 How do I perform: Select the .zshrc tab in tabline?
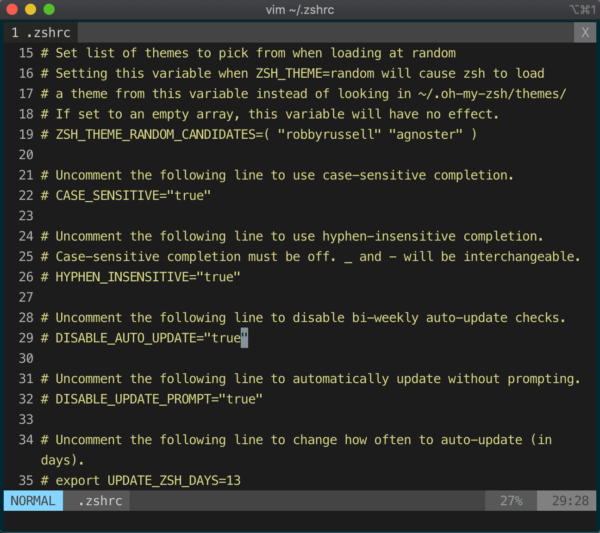[41, 32]
